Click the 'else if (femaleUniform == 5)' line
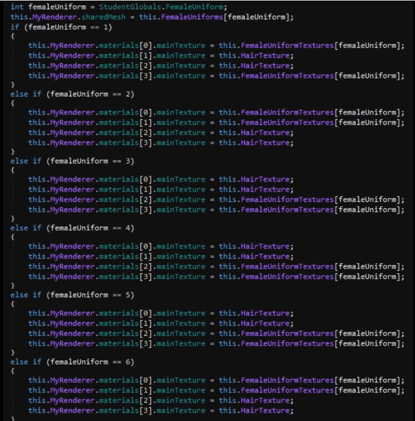The height and width of the screenshot is (421, 415). pyautogui.click(x=73, y=295)
